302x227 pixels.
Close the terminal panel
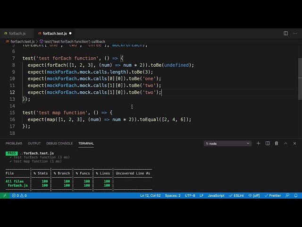pyautogui.click(x=294, y=143)
